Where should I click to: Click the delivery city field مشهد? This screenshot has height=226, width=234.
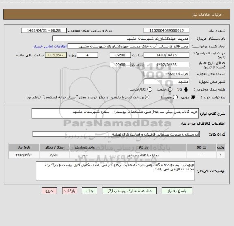(167, 82)
